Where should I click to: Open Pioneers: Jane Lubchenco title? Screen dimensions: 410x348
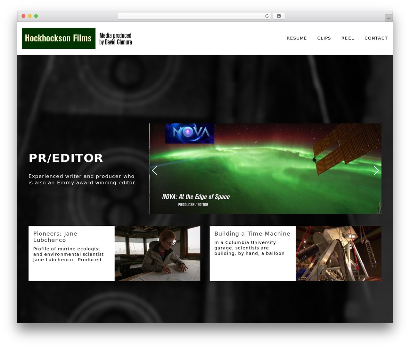(55, 237)
